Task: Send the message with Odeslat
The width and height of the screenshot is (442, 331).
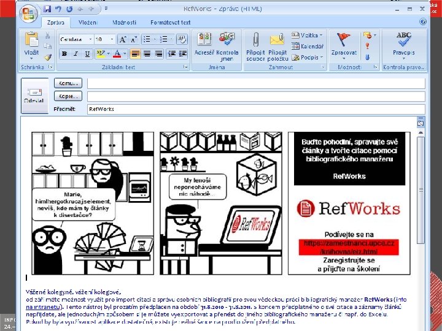Action: [34, 96]
